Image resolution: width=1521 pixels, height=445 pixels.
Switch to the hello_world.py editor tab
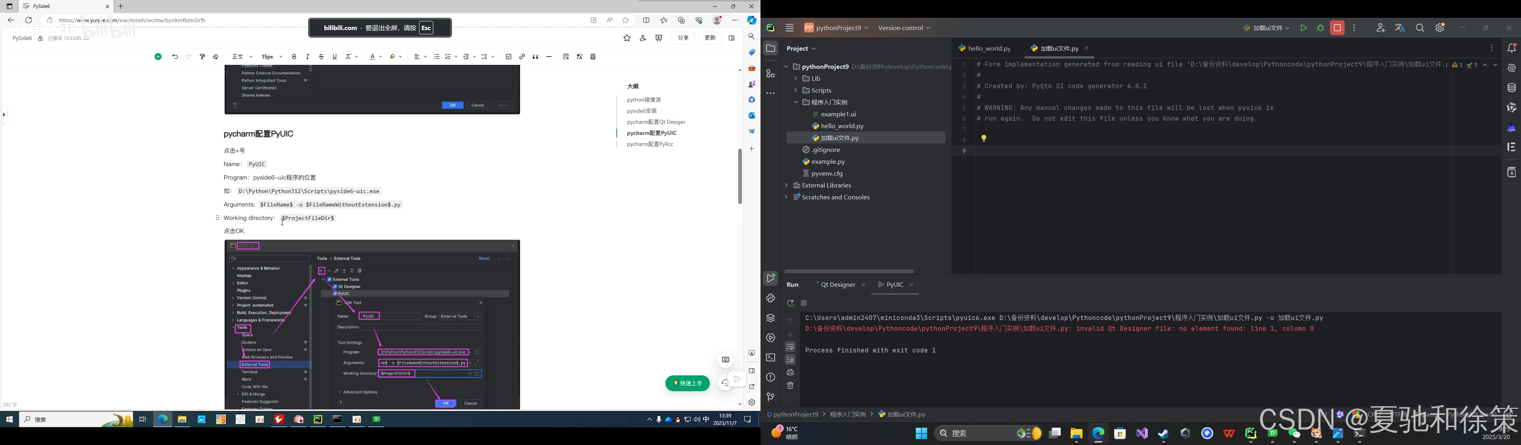coord(989,48)
